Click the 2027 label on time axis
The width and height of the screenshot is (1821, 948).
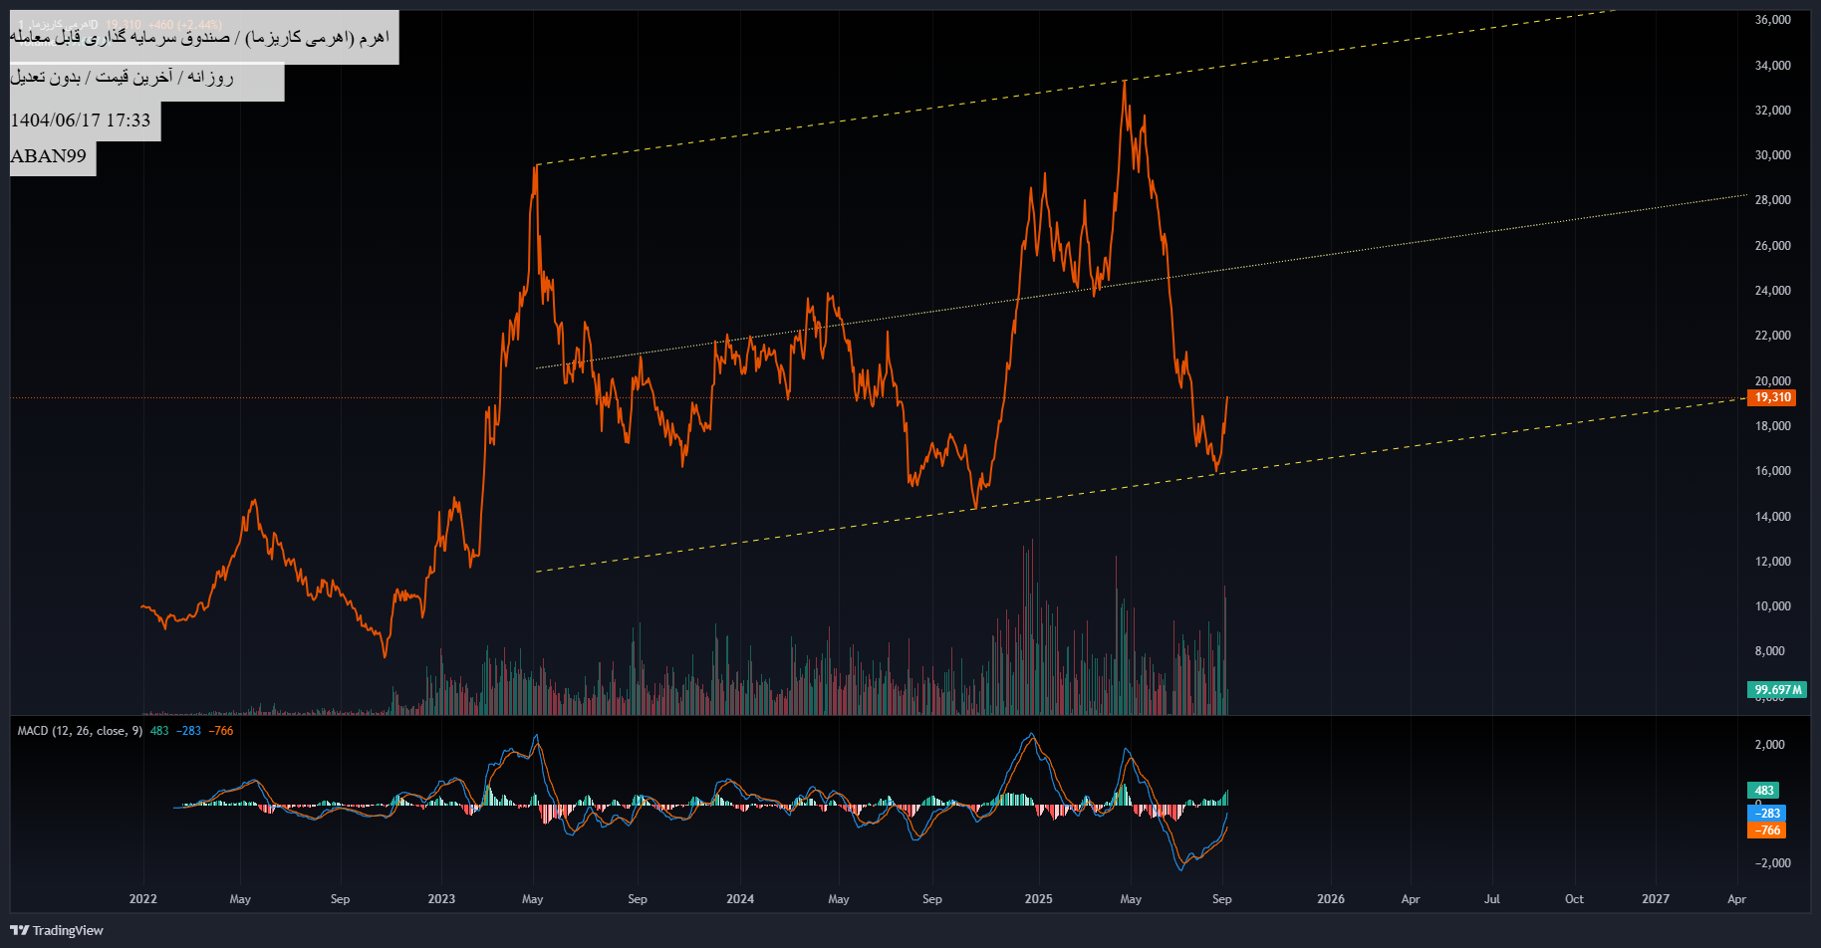(x=1656, y=899)
